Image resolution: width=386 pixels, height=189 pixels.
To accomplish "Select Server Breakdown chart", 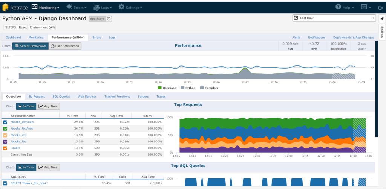I will pos(30,46).
